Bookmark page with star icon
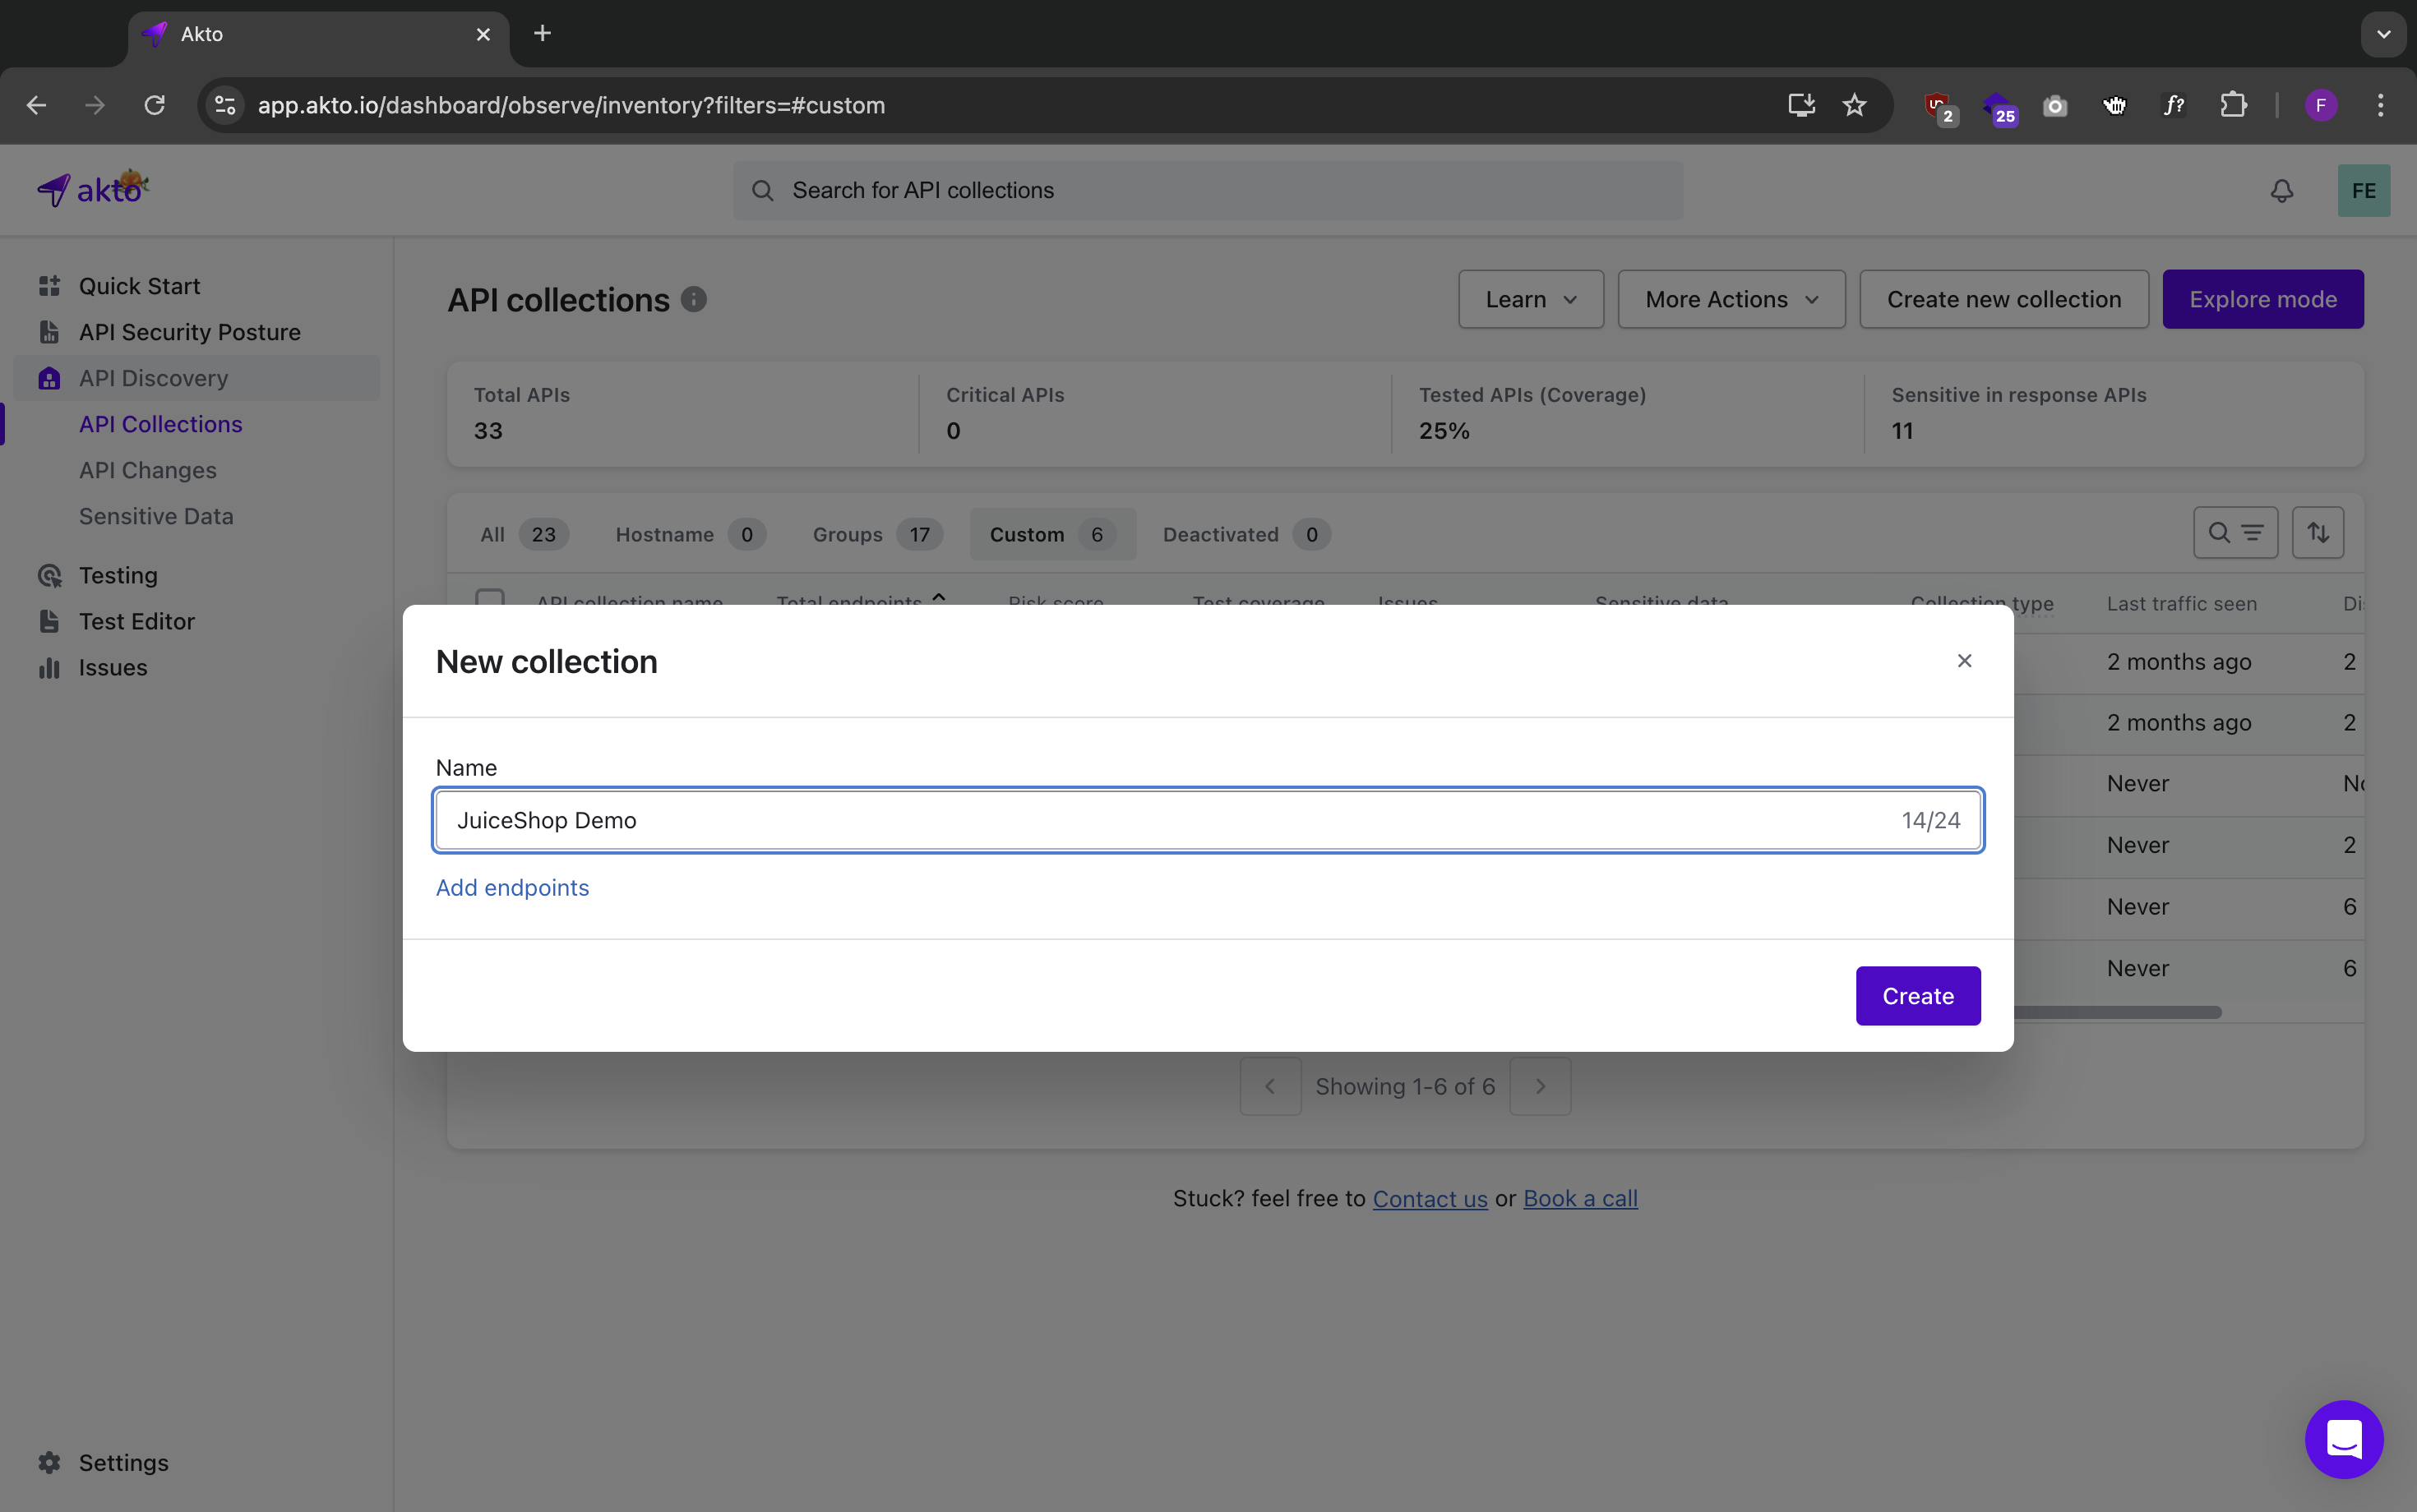The width and height of the screenshot is (2417, 1512). pyautogui.click(x=1854, y=105)
